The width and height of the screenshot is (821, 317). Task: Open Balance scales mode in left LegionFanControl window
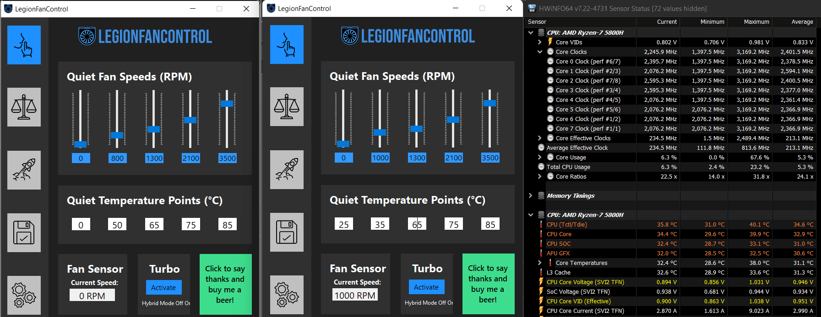(x=24, y=107)
